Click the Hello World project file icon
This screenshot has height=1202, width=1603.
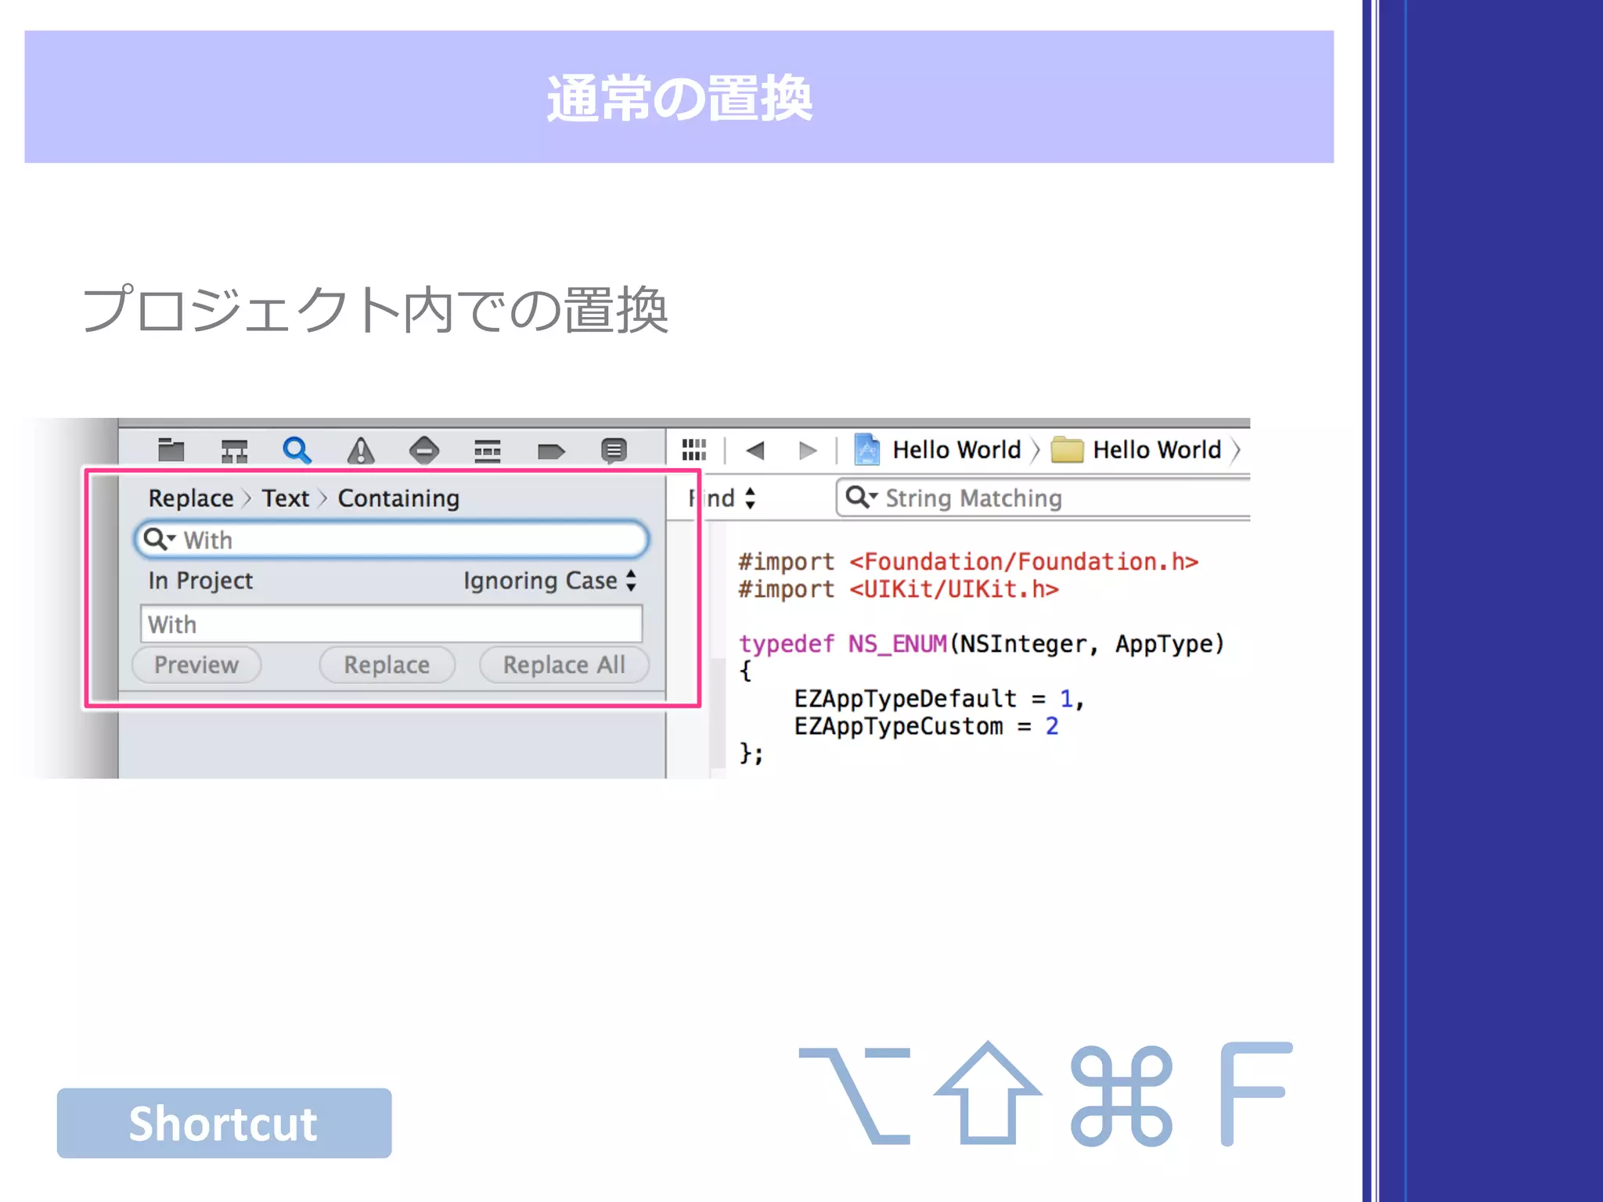[x=867, y=449]
